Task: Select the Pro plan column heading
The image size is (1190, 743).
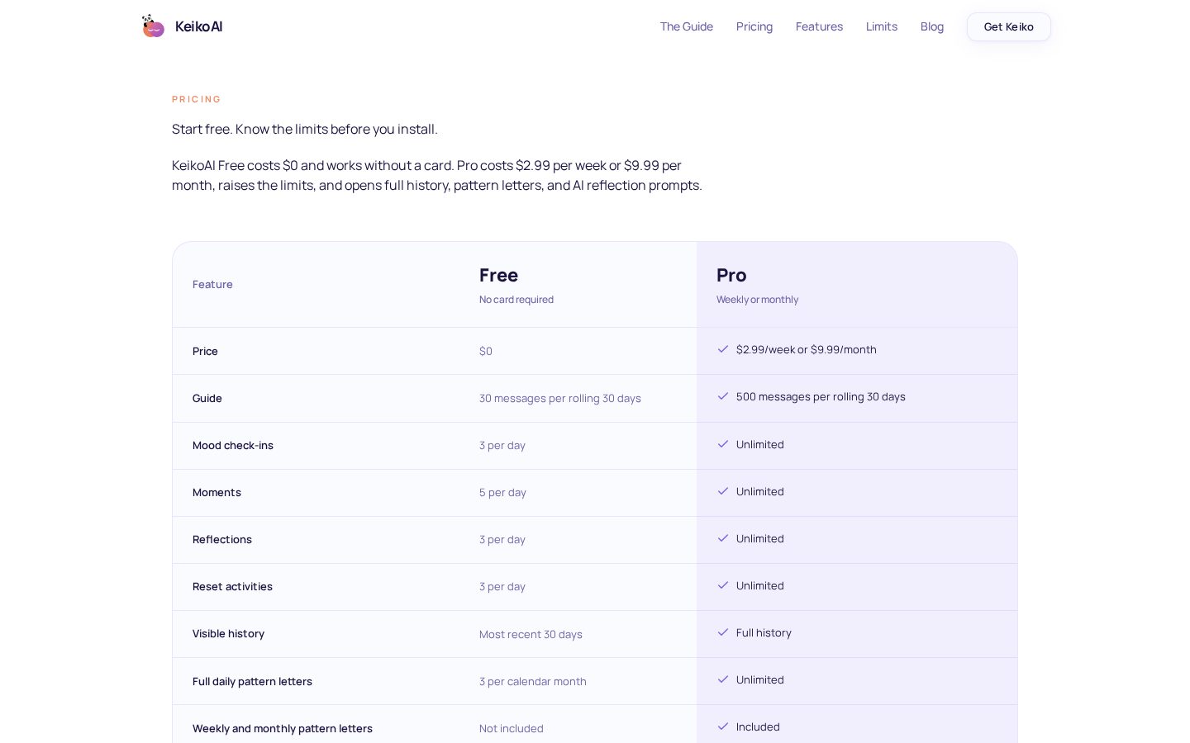Action: pyautogui.click(x=731, y=275)
